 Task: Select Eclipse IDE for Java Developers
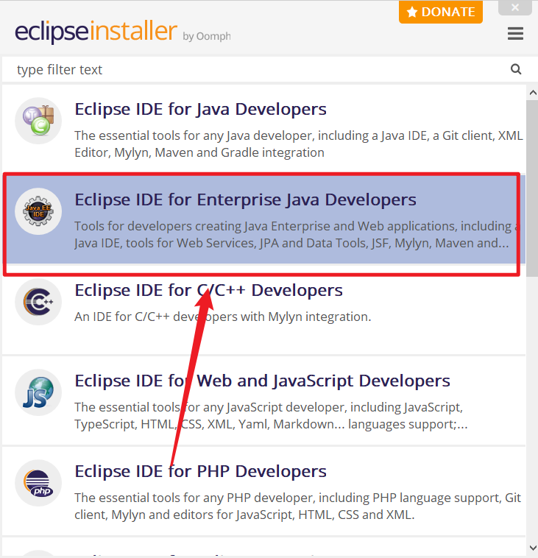pyautogui.click(x=263, y=130)
